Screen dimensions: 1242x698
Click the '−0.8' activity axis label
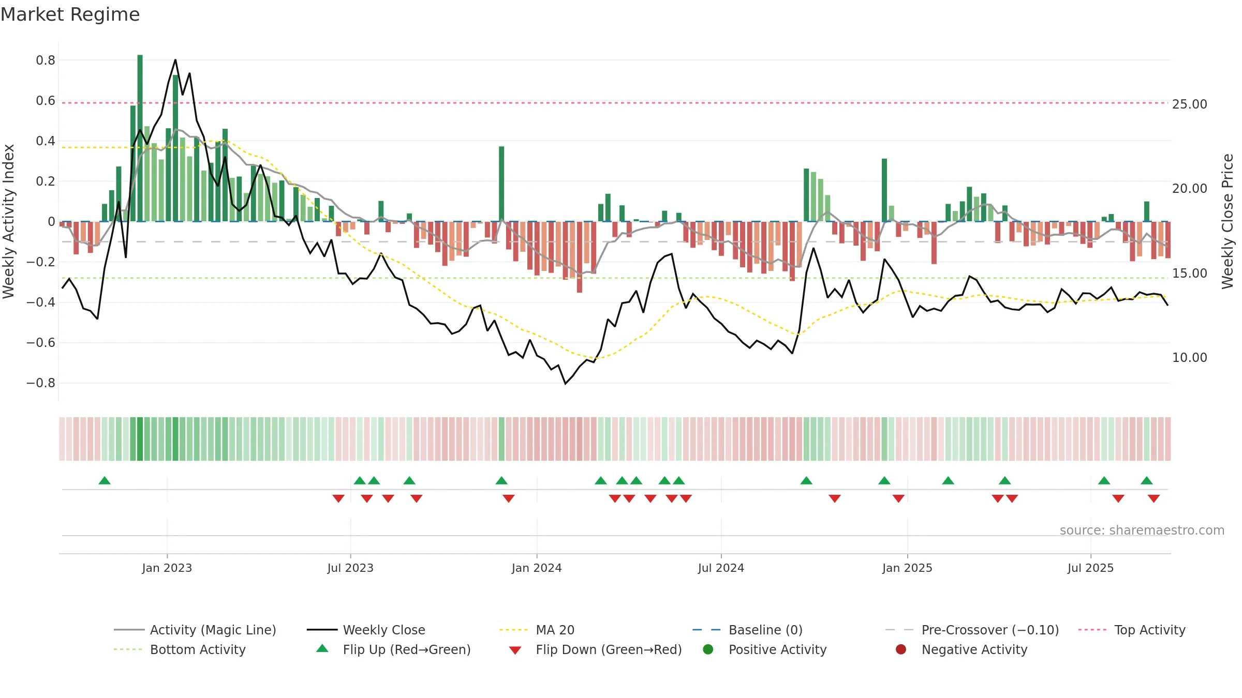coord(41,383)
